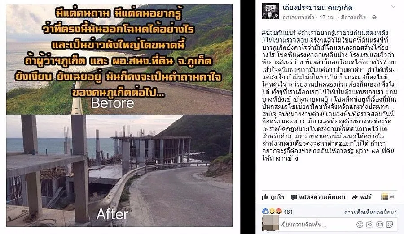Screen dimensions: 404x234
Task: Open the page profile picture thumbnail
Action: (x=271, y=11)
